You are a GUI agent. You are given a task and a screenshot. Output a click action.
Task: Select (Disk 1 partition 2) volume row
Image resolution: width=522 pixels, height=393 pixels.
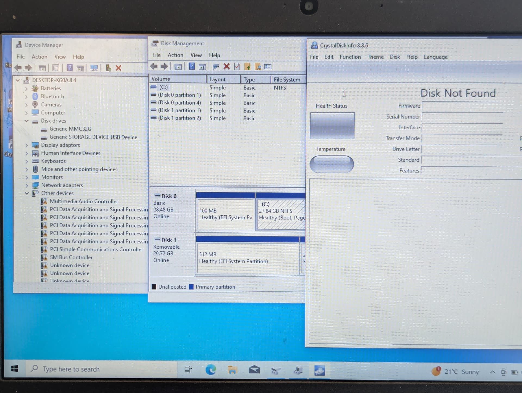[x=228, y=118]
